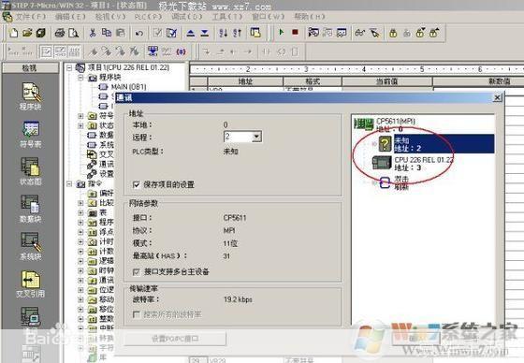Save the project with the Save icon
This screenshot has height=363, width=524.
[x=41, y=33]
